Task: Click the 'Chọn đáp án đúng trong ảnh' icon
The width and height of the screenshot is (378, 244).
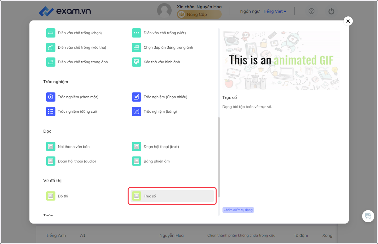Action: 136,48
